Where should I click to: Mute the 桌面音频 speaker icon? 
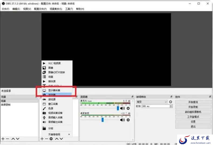coord(122,120)
